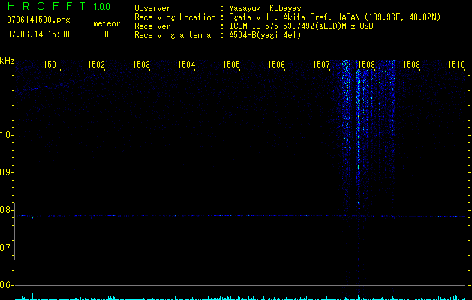472x300 pixels.
Task: Click the Receiving antenna label
Action: click(x=173, y=35)
